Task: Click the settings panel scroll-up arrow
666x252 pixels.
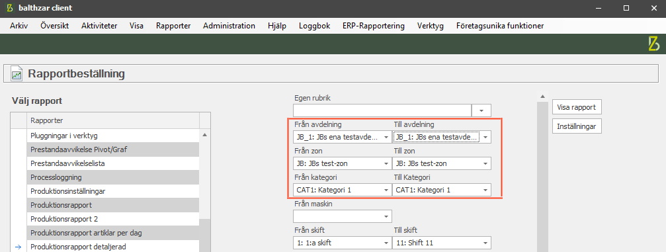Action: point(542,97)
